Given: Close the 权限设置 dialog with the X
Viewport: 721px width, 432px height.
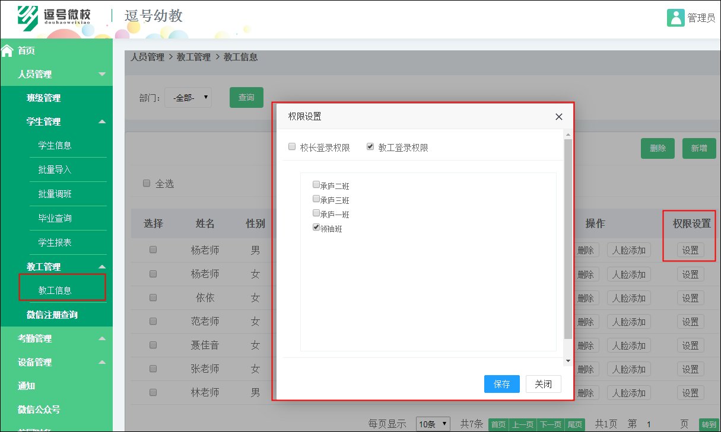Looking at the screenshot, I should click(558, 117).
